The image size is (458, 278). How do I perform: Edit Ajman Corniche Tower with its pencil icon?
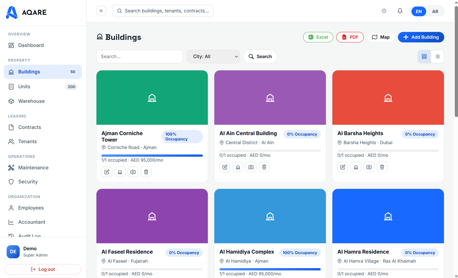(x=107, y=172)
